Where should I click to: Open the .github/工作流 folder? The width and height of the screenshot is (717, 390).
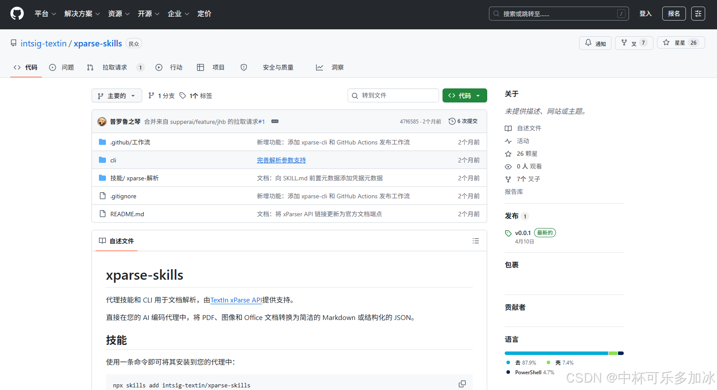(x=130, y=142)
